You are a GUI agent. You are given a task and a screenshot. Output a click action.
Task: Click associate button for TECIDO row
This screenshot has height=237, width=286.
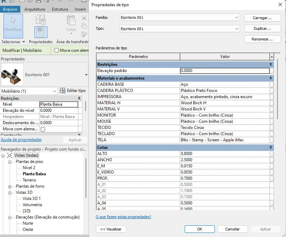(272, 128)
